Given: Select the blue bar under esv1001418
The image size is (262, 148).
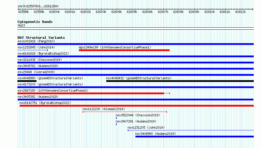Looking at the screenshot, I should 135,44.
